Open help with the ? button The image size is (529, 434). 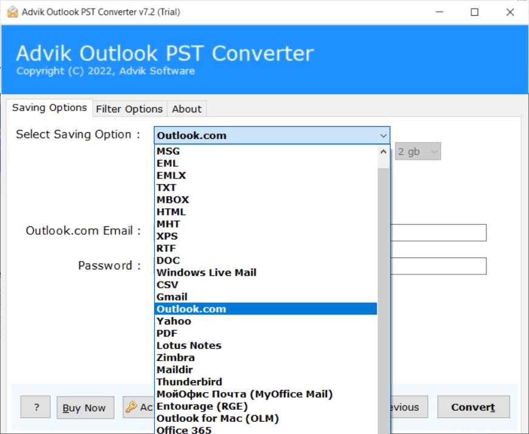(x=35, y=407)
